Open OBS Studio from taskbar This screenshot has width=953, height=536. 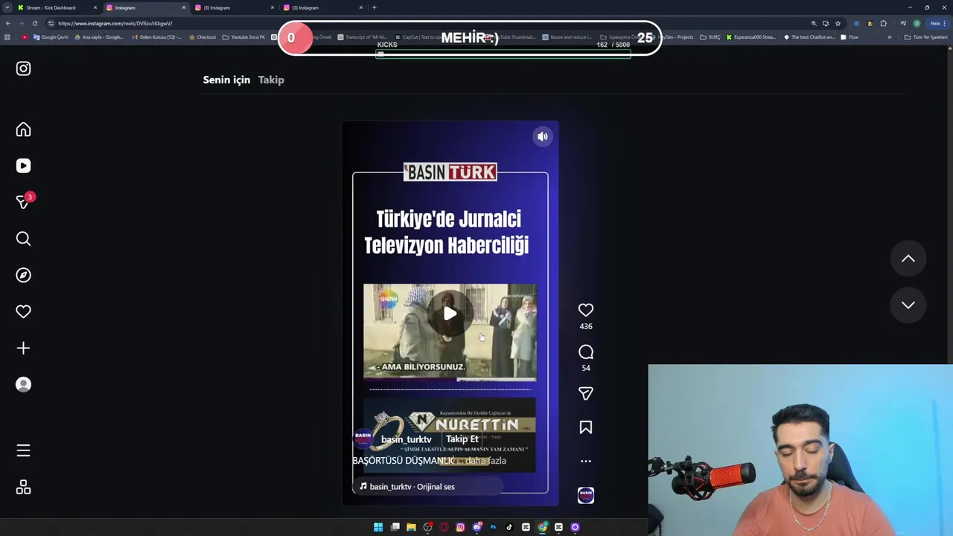[x=428, y=527]
